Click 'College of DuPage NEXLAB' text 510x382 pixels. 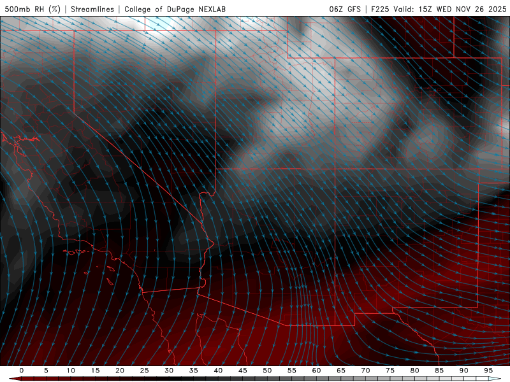click(175, 9)
